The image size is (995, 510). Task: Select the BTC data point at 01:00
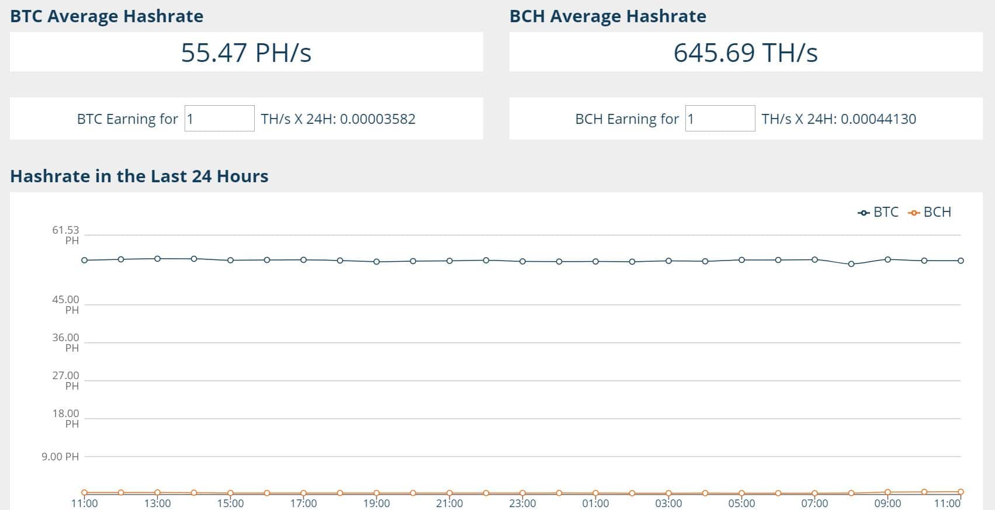596,261
